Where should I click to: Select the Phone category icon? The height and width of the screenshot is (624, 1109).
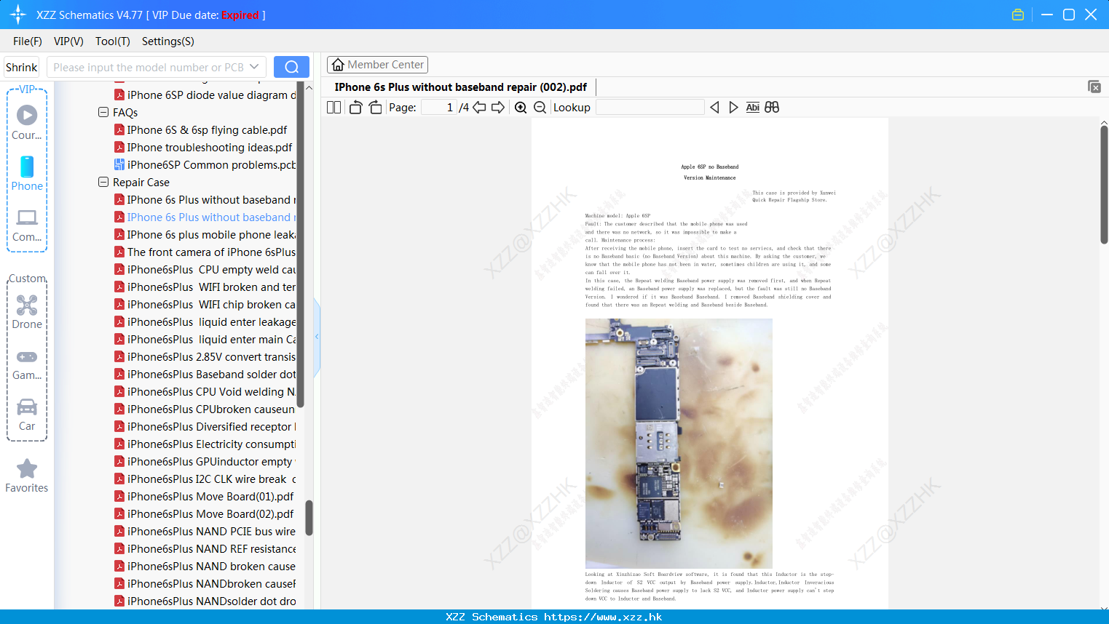27,173
